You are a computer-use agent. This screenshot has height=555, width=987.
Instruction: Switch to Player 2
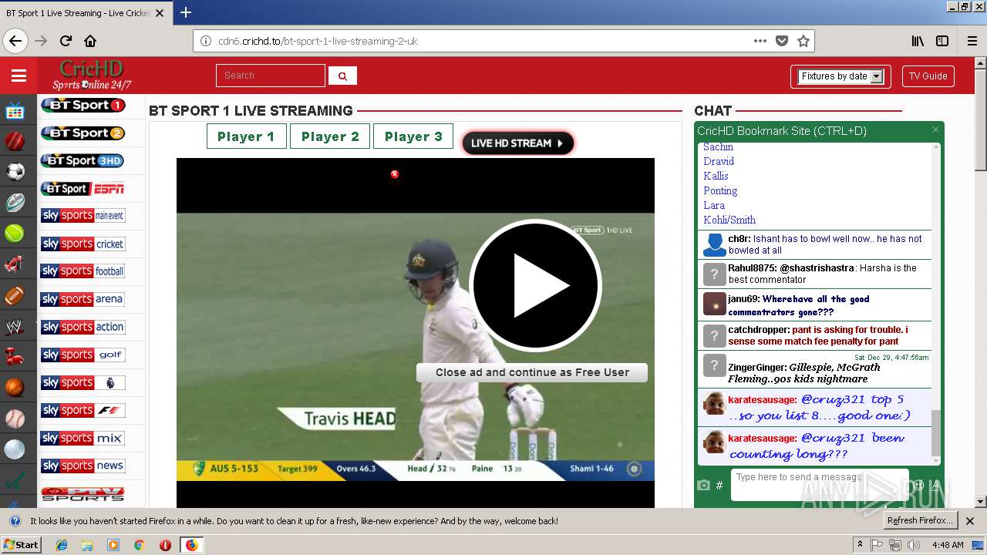[330, 136]
